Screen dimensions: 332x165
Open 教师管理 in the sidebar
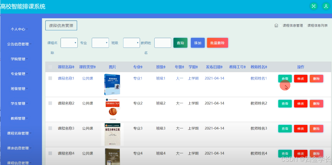pyautogui.click(x=19, y=119)
